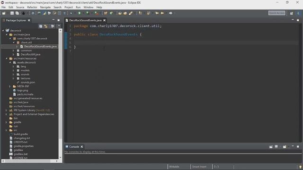
Task: Click the Forward navigation arrow
Action: 170,13
